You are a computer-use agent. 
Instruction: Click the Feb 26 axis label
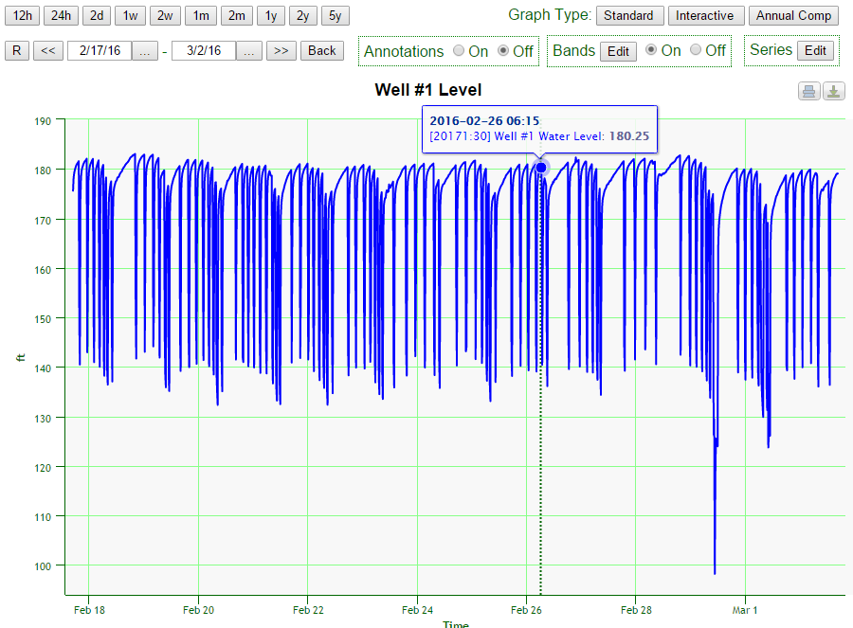point(526,610)
